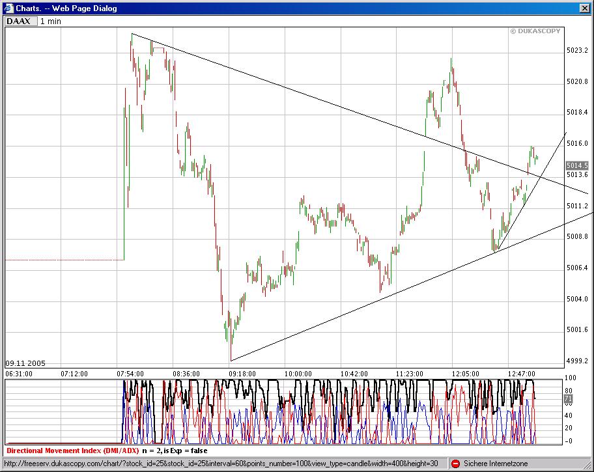Click the 10:42:00 time axis label
This screenshot has height=472, width=594.
354,374
